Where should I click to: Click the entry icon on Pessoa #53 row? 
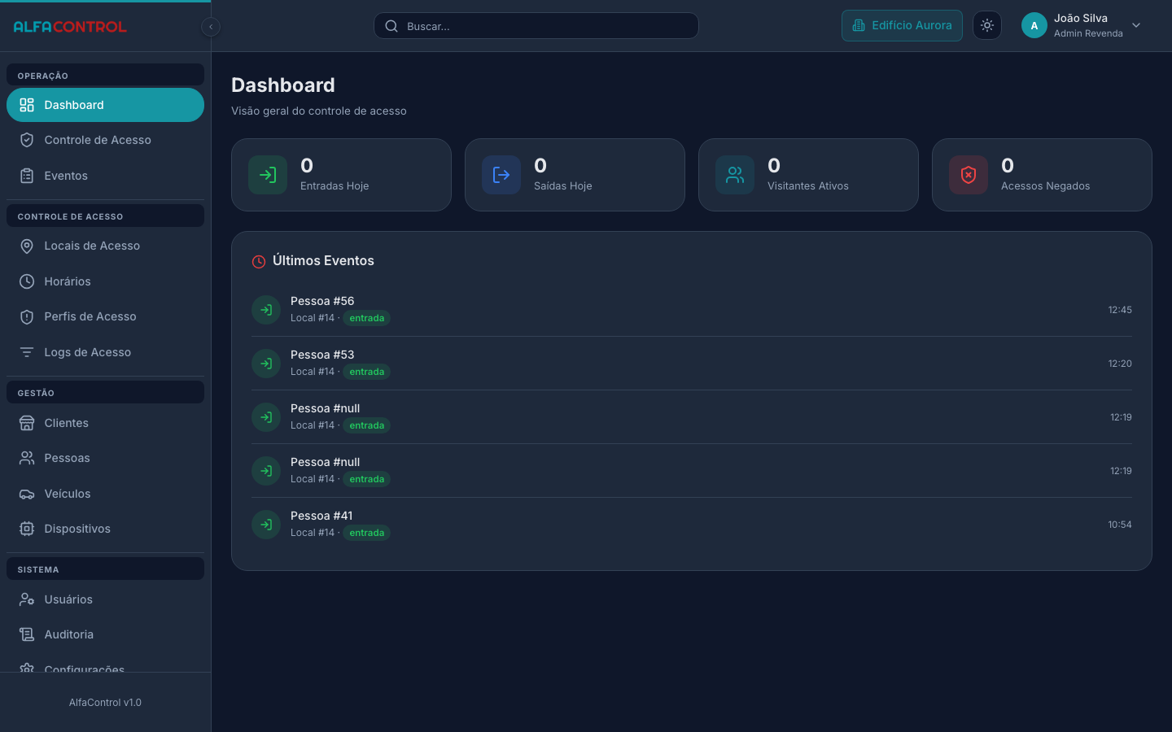(266, 364)
